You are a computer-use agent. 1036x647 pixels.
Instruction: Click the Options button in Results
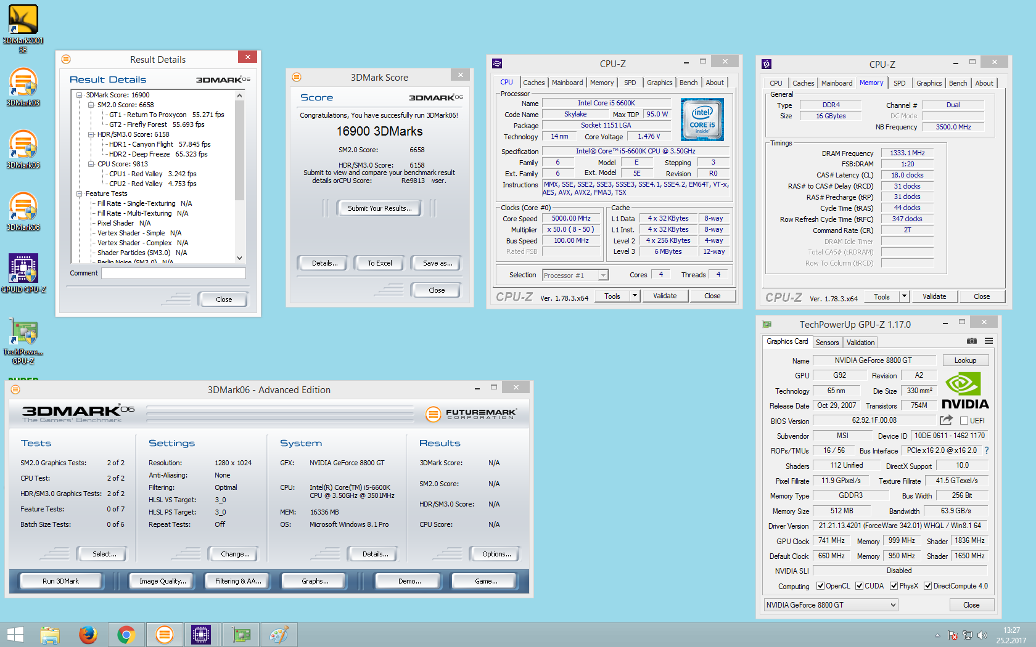[496, 554]
